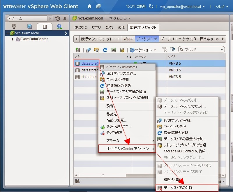Switch to VMs and Templates inventory tab

tap(29, 27)
